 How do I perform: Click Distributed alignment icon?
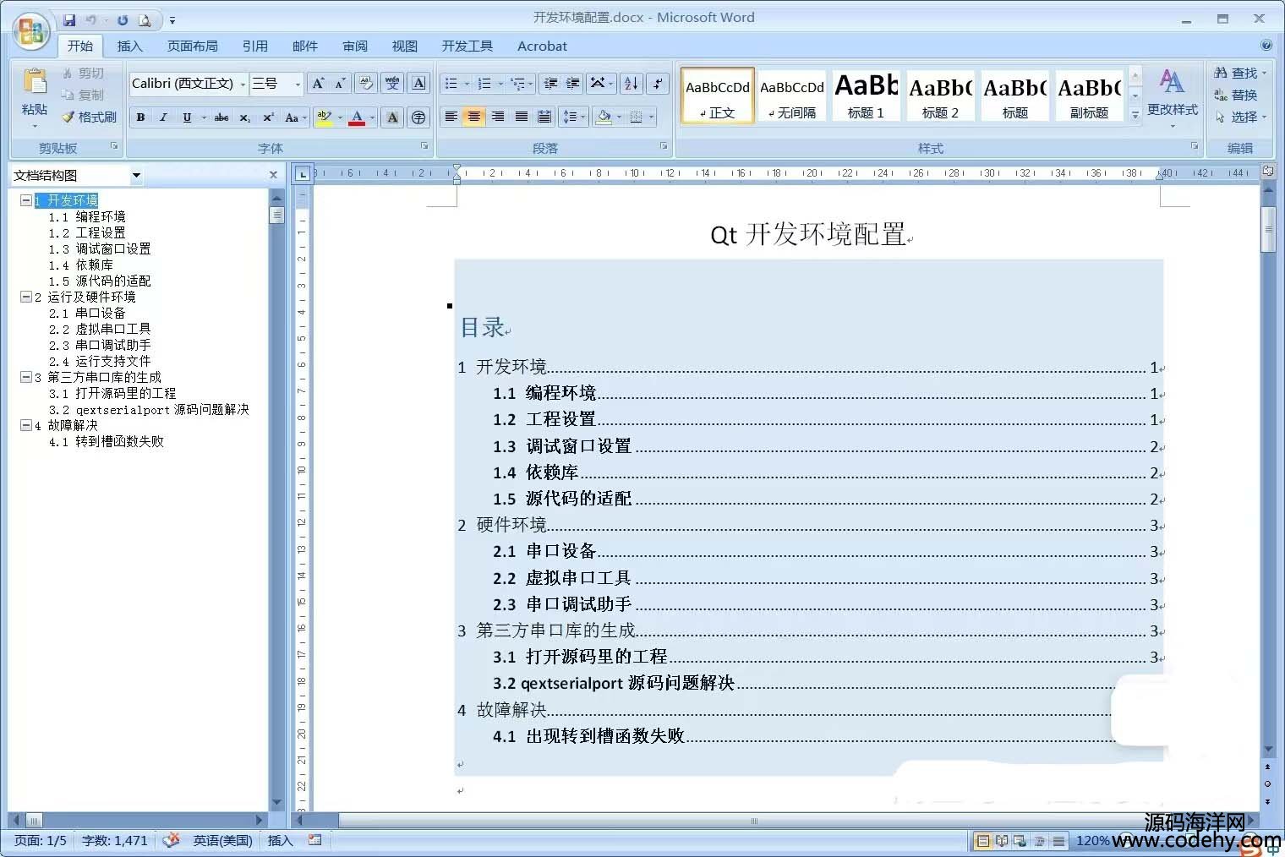pyautogui.click(x=545, y=117)
